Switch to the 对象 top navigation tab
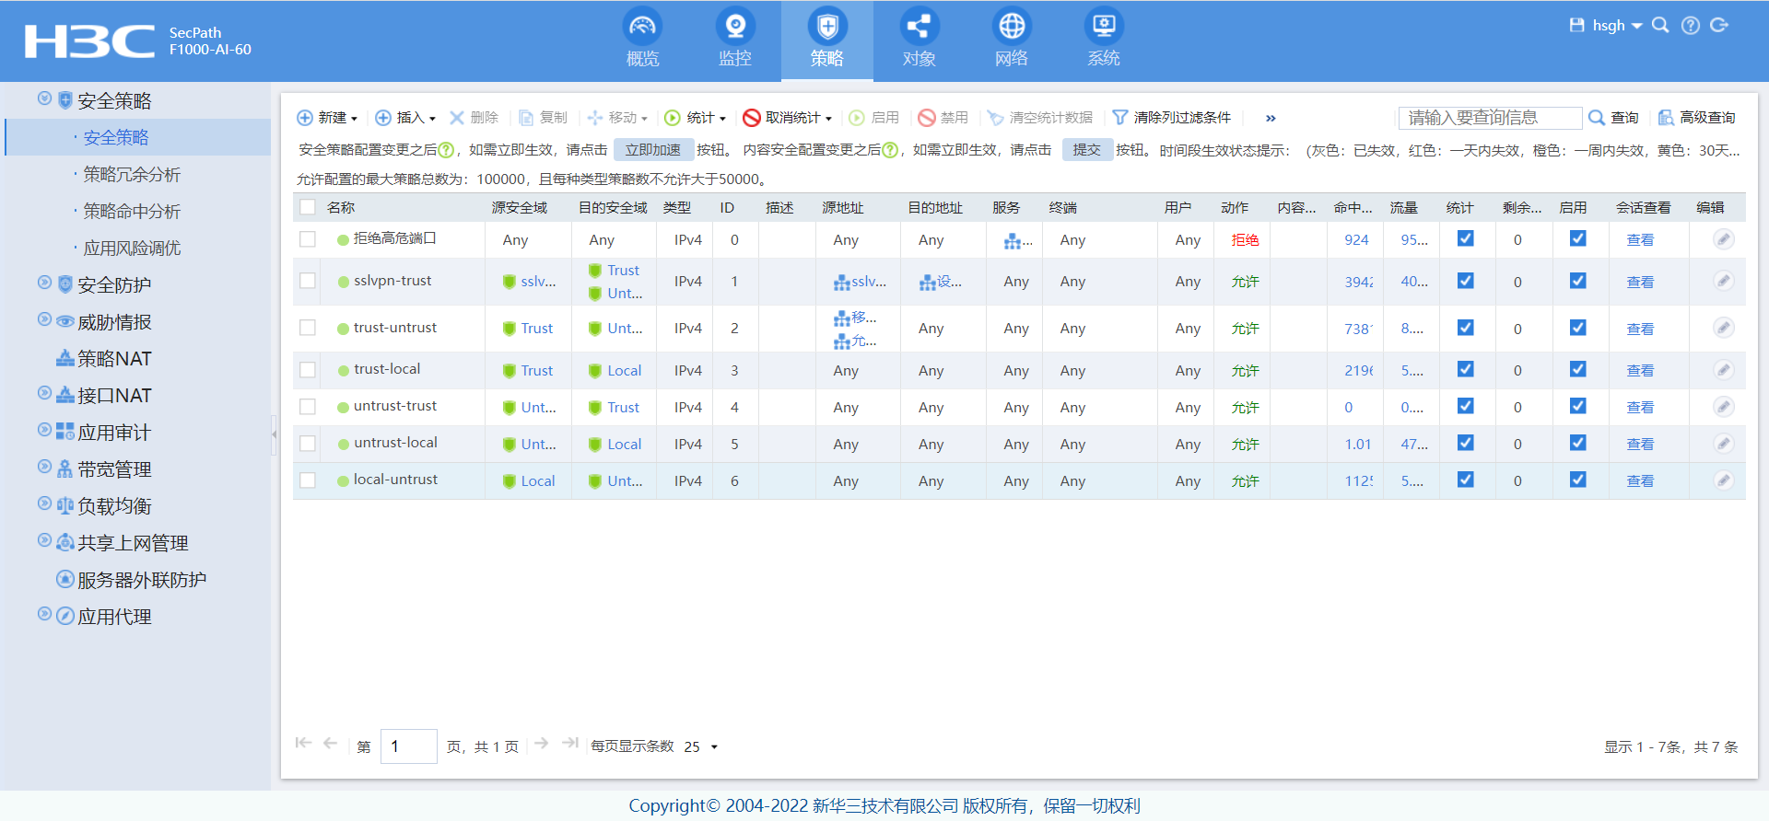1769x821 pixels. [919, 40]
